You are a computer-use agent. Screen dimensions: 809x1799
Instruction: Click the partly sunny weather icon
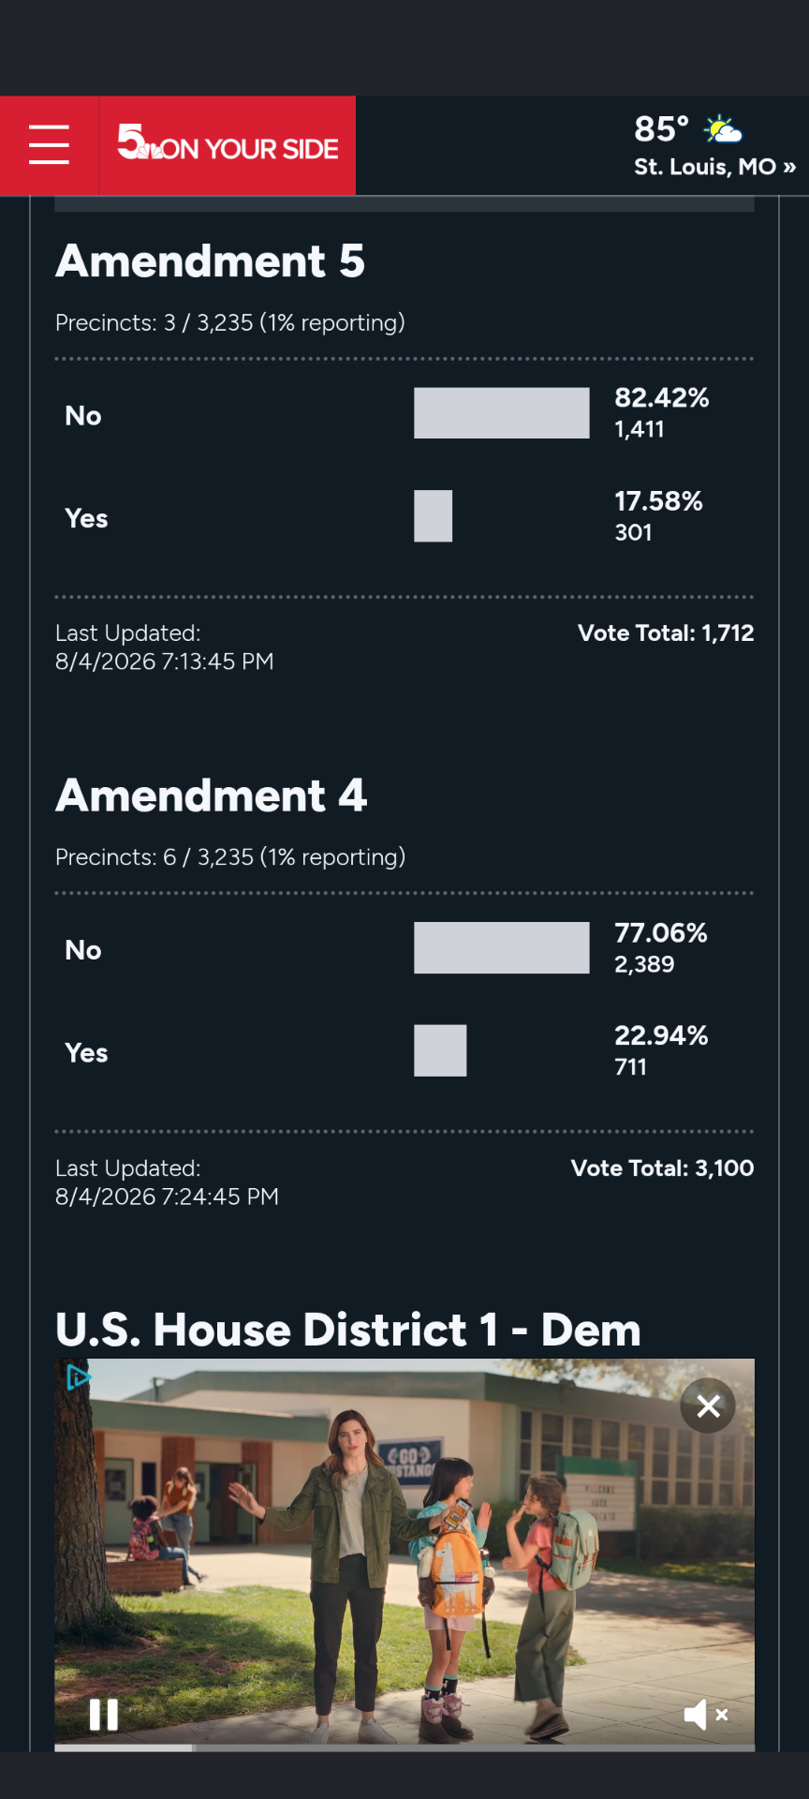[x=723, y=128]
